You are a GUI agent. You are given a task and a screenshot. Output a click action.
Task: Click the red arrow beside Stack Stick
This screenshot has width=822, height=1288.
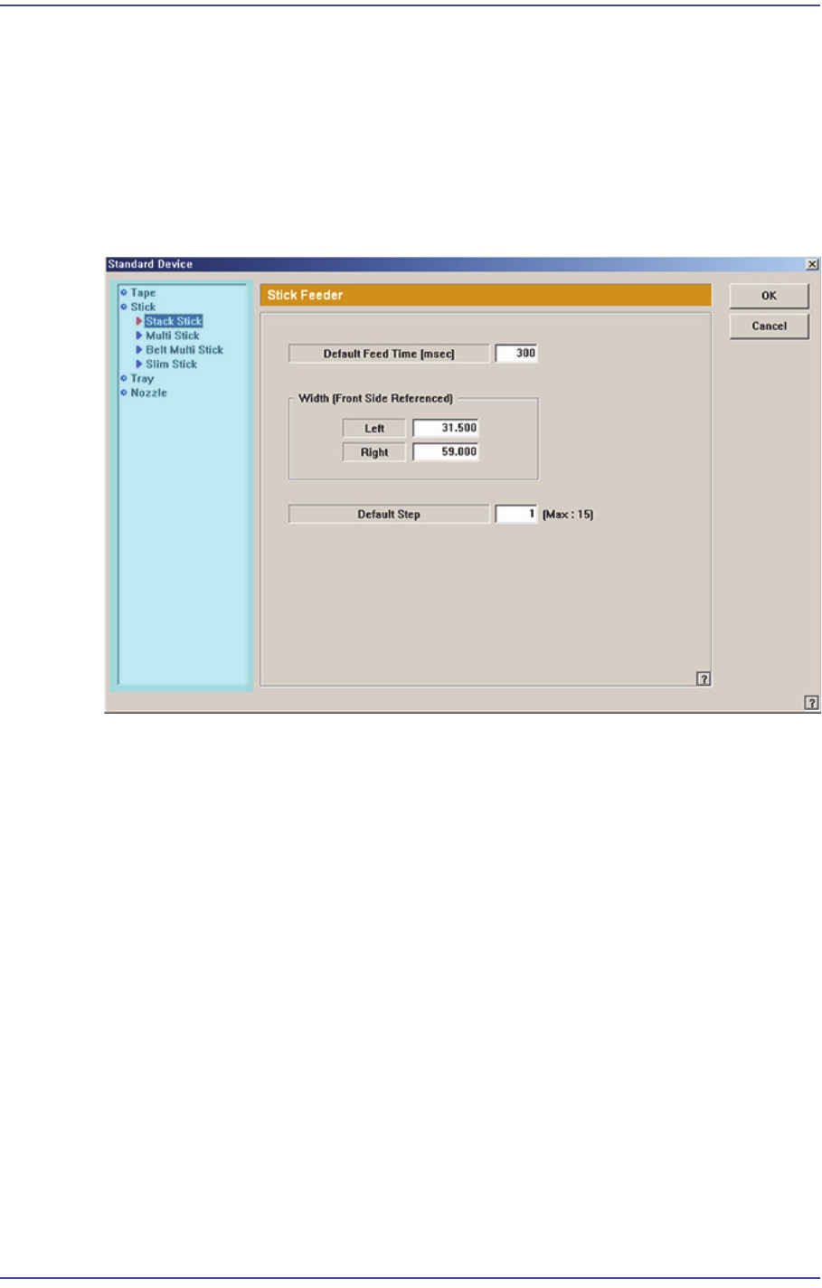(139, 321)
